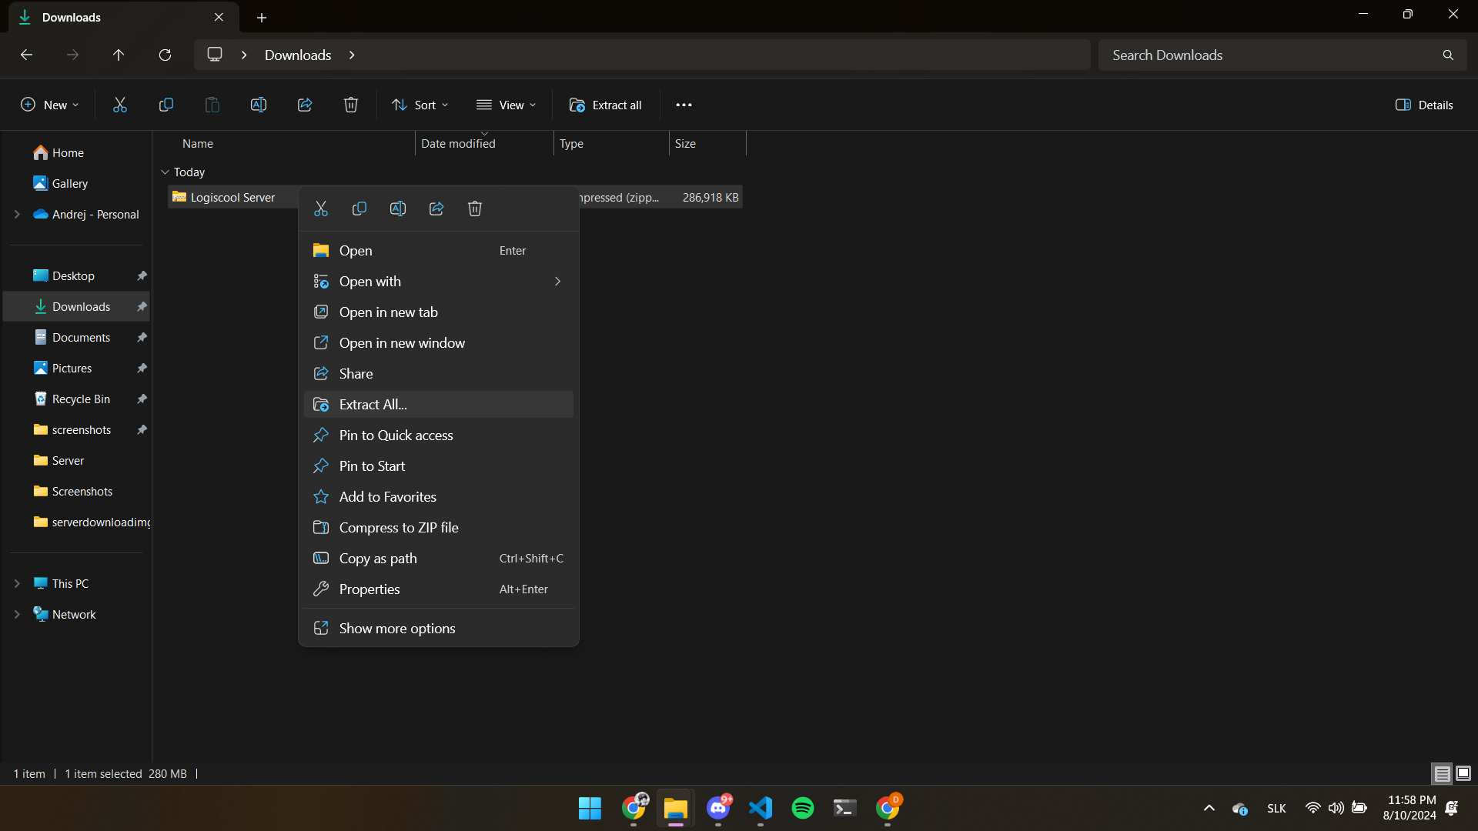The image size is (1478, 831).
Task: Go up one folder level
Action: pyautogui.click(x=119, y=55)
